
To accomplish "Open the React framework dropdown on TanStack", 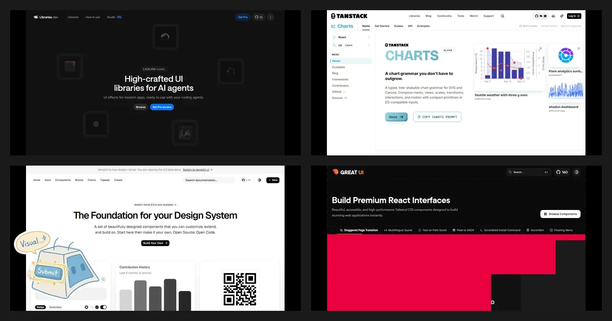I will coord(351,37).
